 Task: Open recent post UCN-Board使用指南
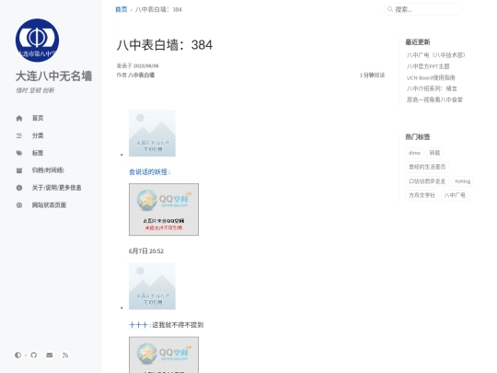[x=431, y=77]
